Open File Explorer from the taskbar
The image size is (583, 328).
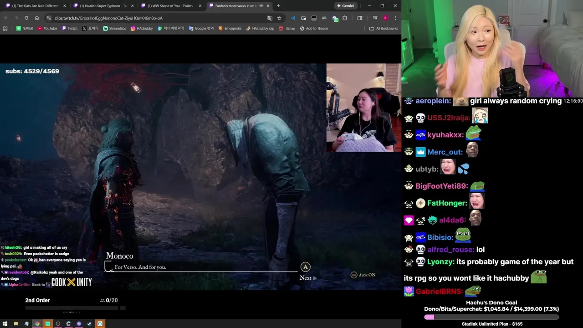pyautogui.click(x=16, y=324)
